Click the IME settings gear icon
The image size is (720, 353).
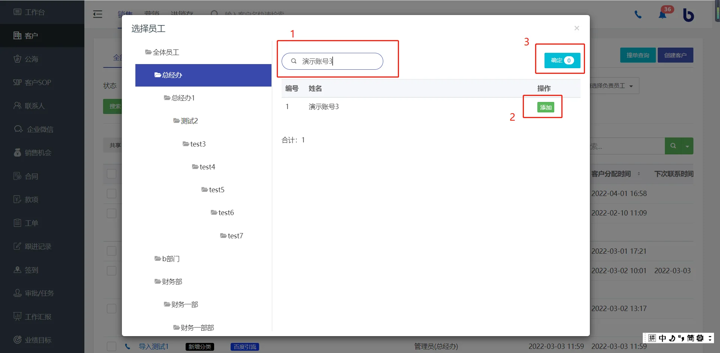[700, 338]
